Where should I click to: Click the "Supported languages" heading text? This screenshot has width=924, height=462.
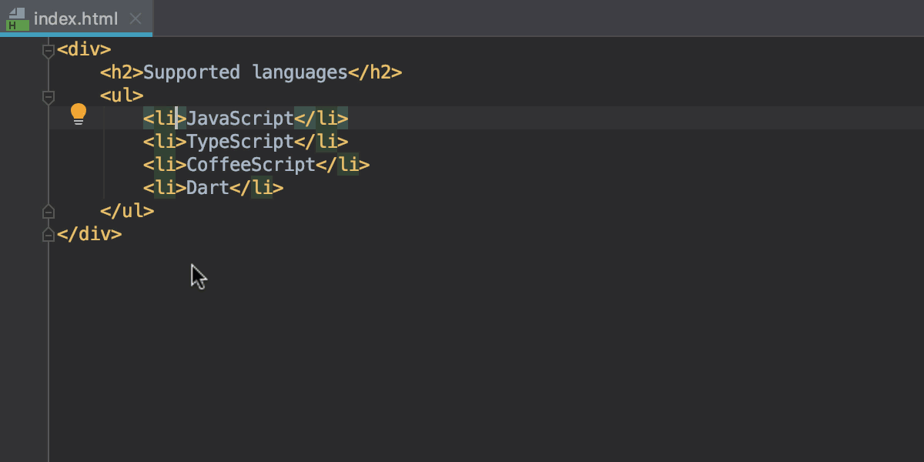coord(246,73)
